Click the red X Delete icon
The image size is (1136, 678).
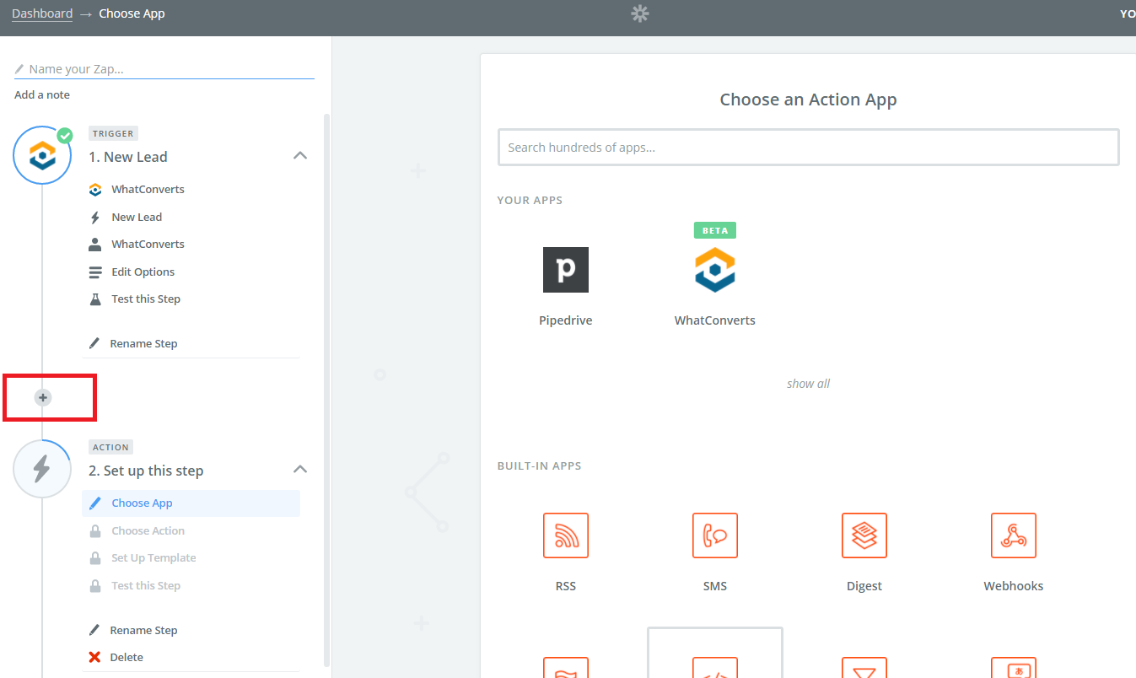point(94,657)
